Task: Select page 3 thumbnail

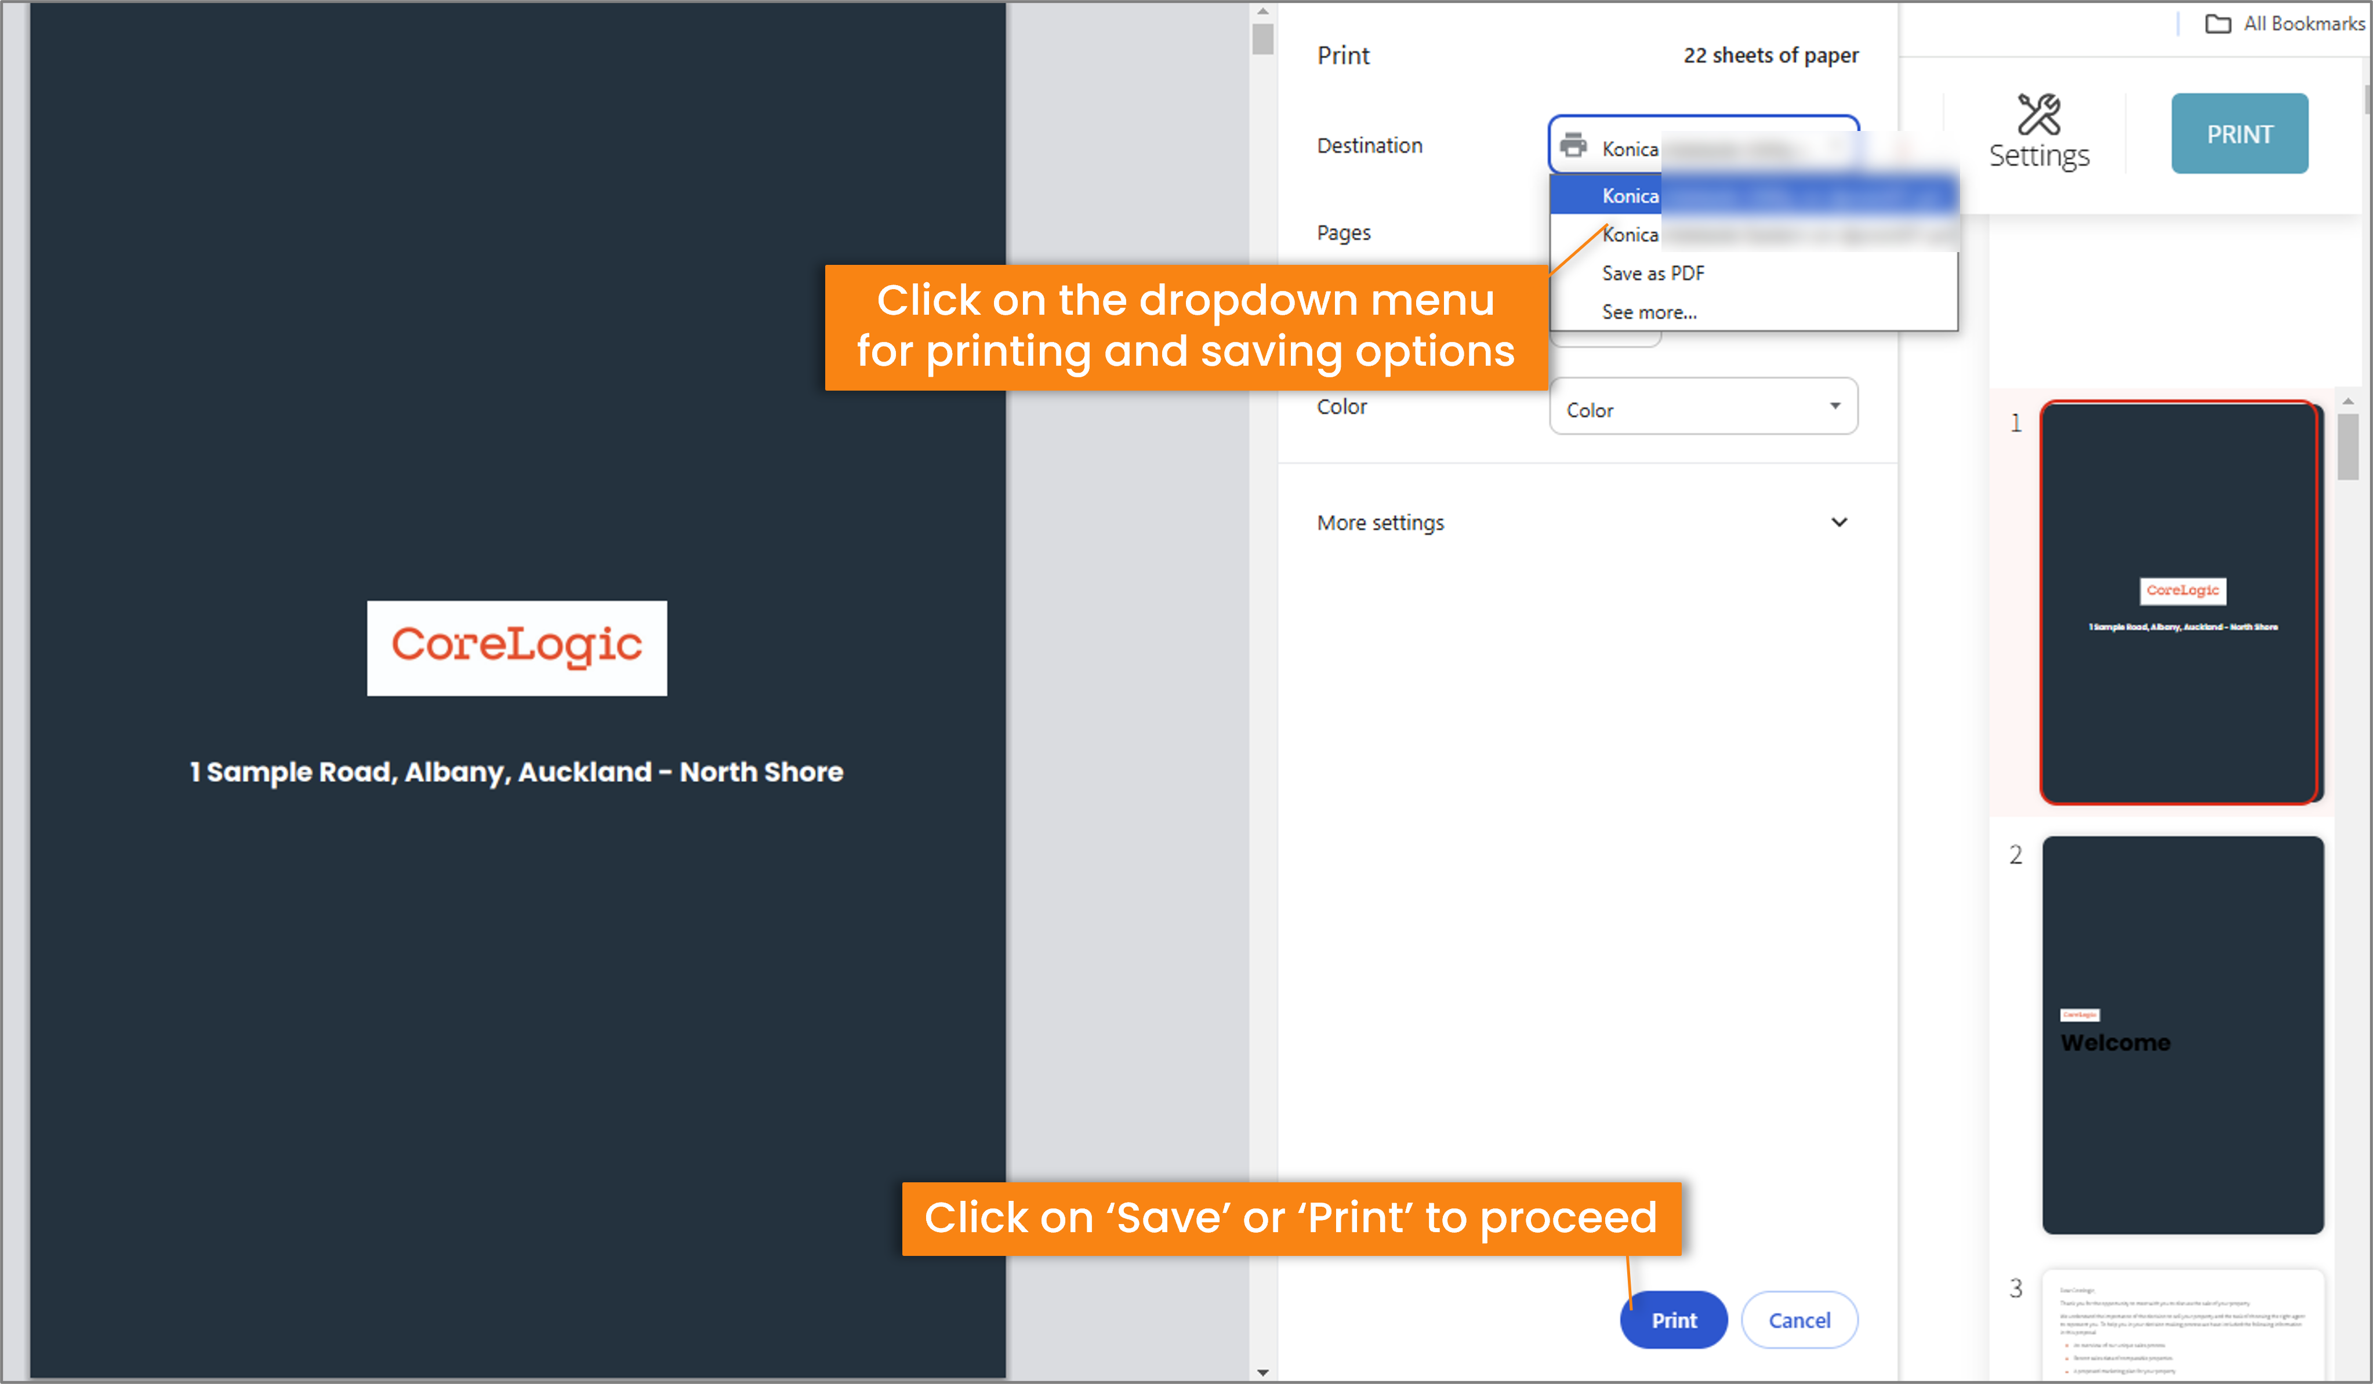Action: (x=2182, y=1327)
